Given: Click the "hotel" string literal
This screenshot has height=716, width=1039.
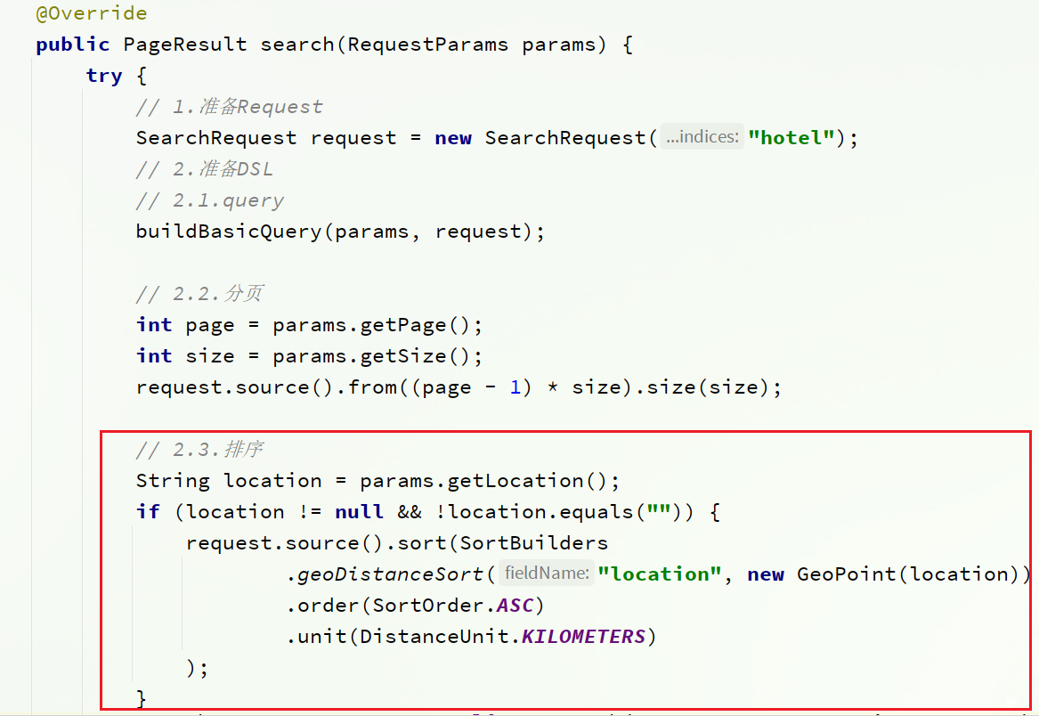Looking at the screenshot, I should click(x=791, y=138).
